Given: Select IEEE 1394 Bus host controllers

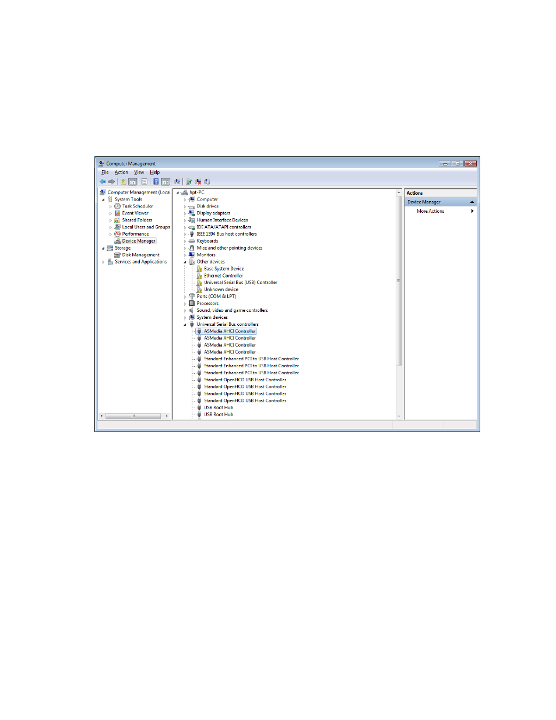Looking at the screenshot, I should 227,234.
